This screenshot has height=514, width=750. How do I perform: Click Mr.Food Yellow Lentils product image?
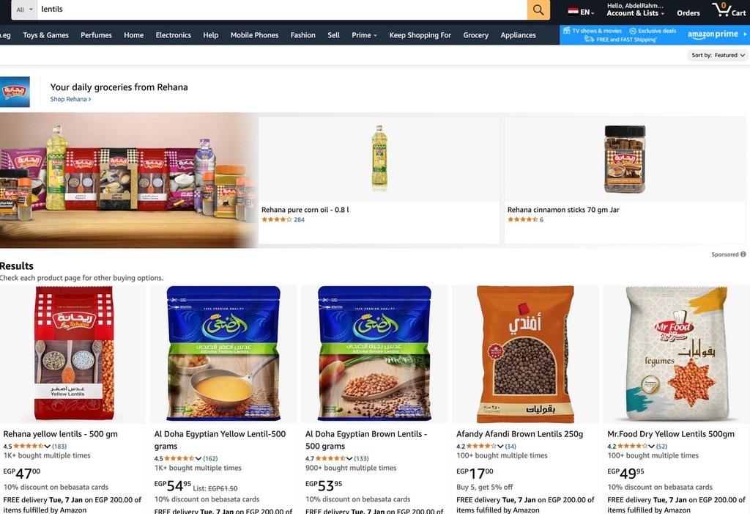676,354
